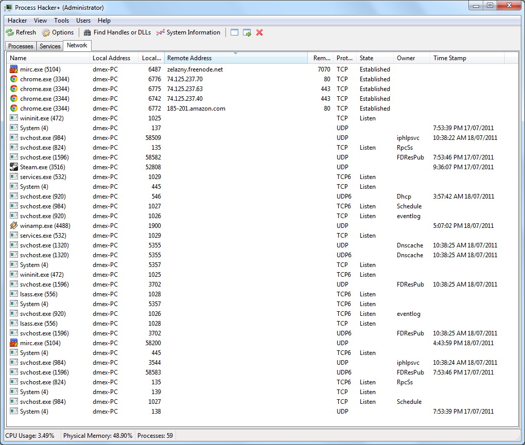Sort by the Name column header
525x445 pixels.
pos(48,58)
